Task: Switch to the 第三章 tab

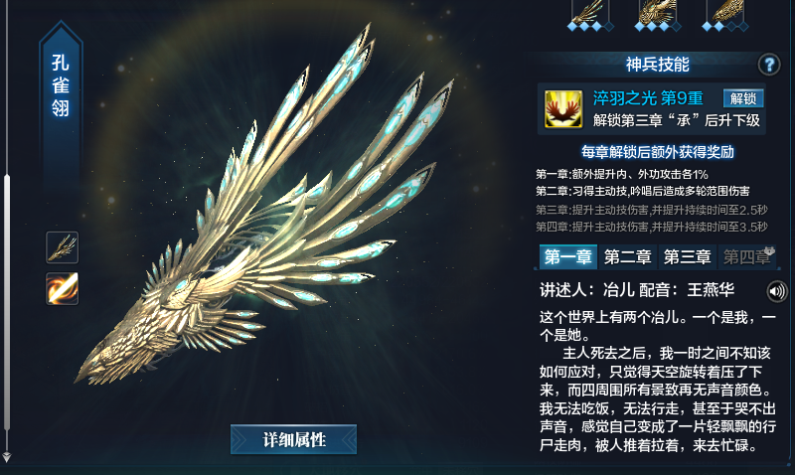Action: [687, 256]
